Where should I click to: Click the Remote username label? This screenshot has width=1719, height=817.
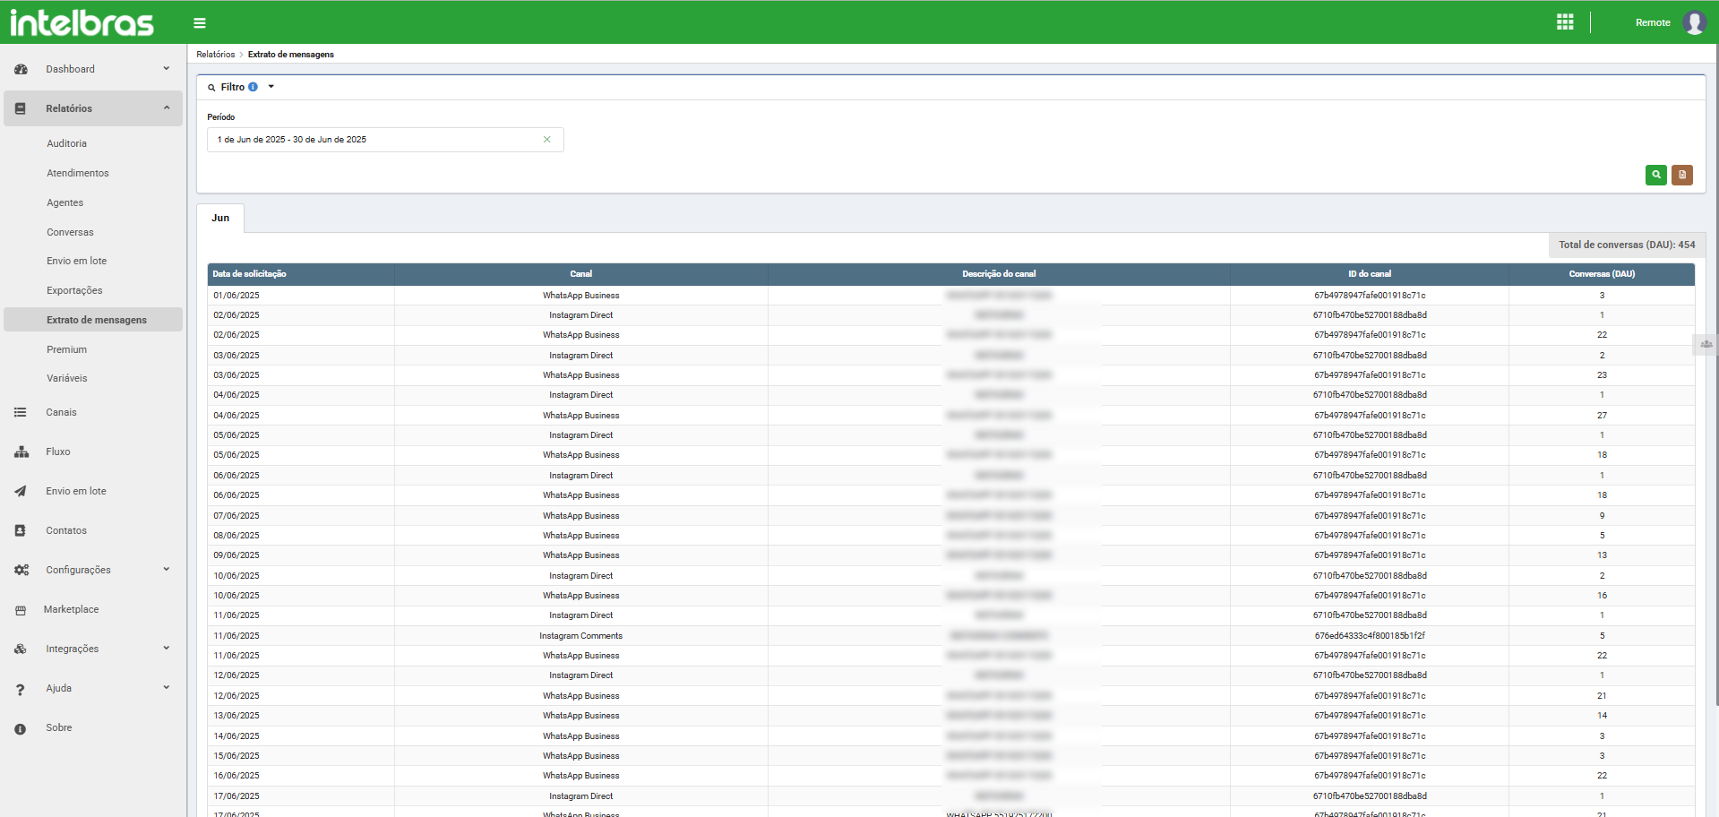1653,23
